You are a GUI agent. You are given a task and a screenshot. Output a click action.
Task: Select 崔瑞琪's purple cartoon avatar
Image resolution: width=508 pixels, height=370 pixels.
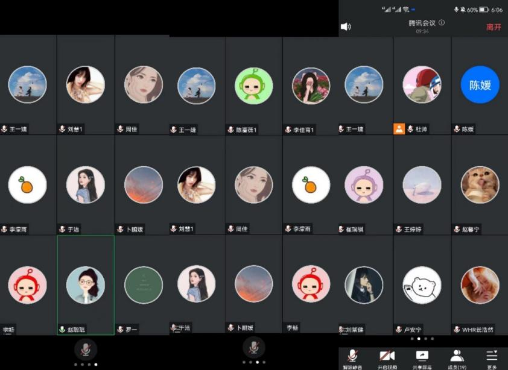(364, 185)
